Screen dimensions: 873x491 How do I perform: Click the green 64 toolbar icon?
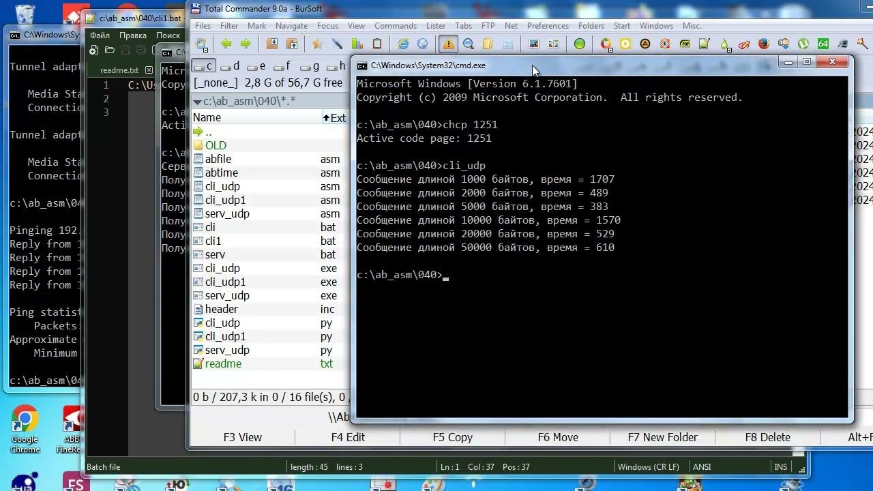[823, 44]
